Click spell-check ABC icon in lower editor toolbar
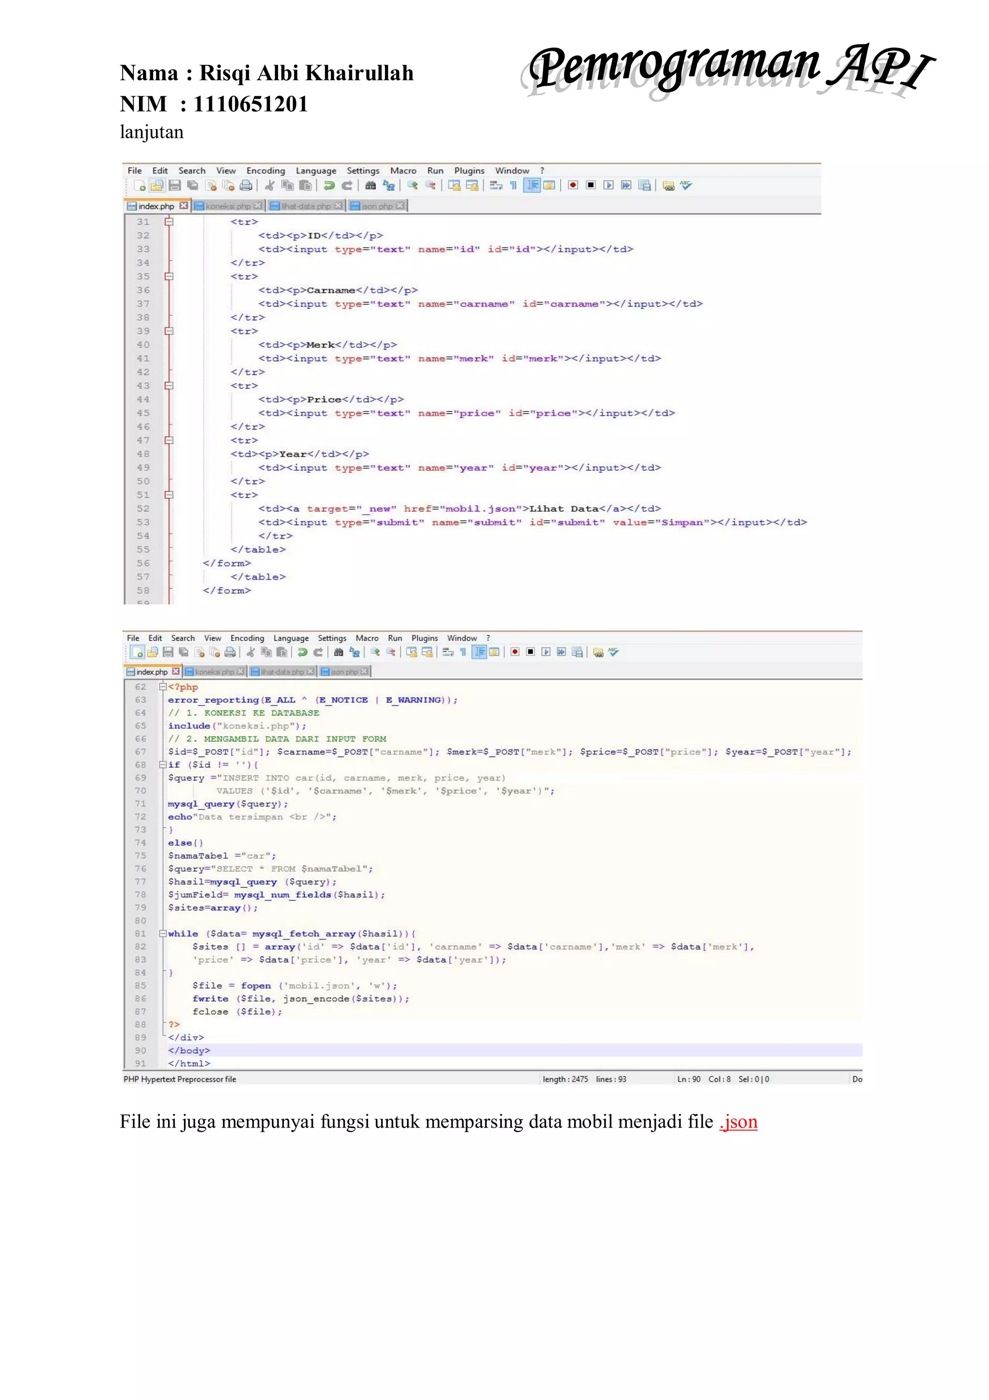989x1400 pixels. [614, 652]
